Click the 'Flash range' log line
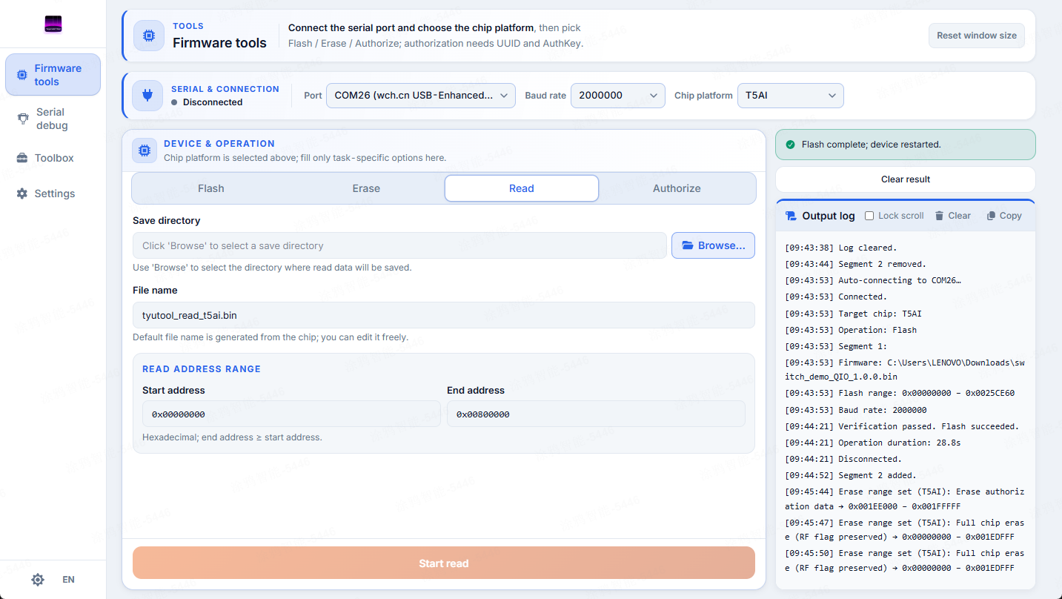Viewport: 1062px width, 599px height. tap(900, 394)
